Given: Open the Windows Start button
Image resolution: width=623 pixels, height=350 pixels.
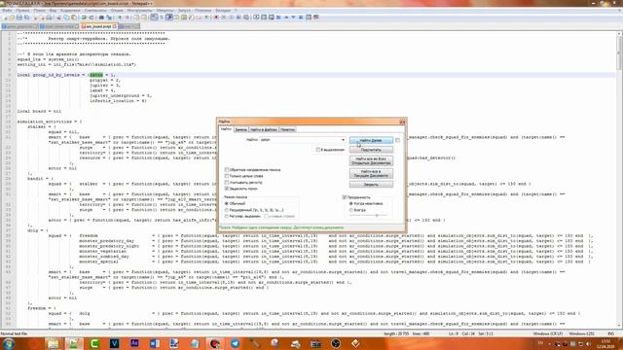Looking at the screenshot, I should pyautogui.click(x=9, y=343).
